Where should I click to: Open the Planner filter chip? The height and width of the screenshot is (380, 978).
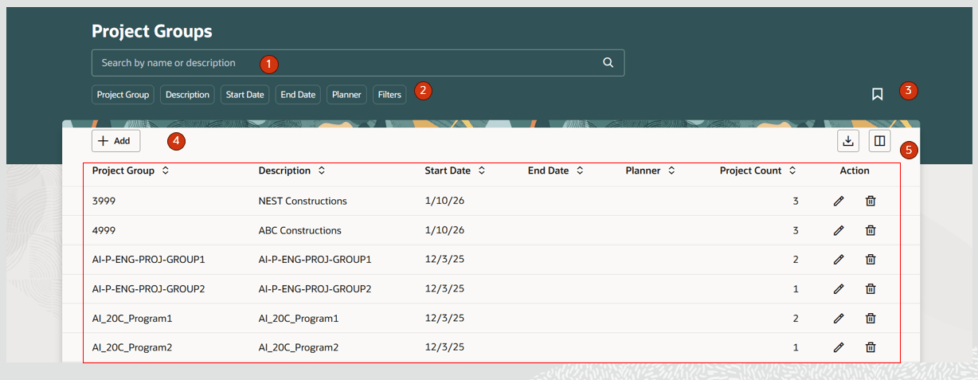(x=346, y=94)
